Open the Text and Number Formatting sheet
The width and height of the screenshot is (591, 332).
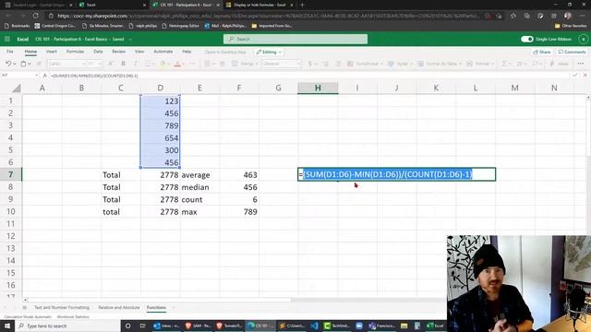coord(62,307)
